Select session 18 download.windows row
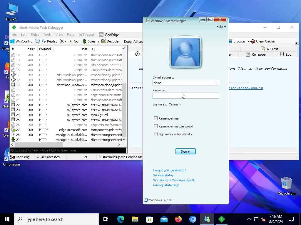 [x=66, y=85]
